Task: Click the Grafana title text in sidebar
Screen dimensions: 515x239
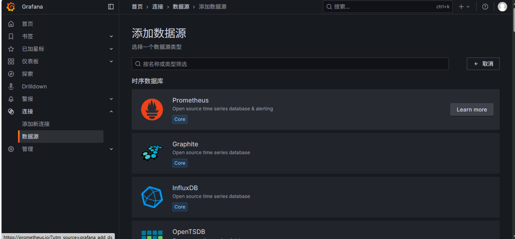Action: (33, 7)
